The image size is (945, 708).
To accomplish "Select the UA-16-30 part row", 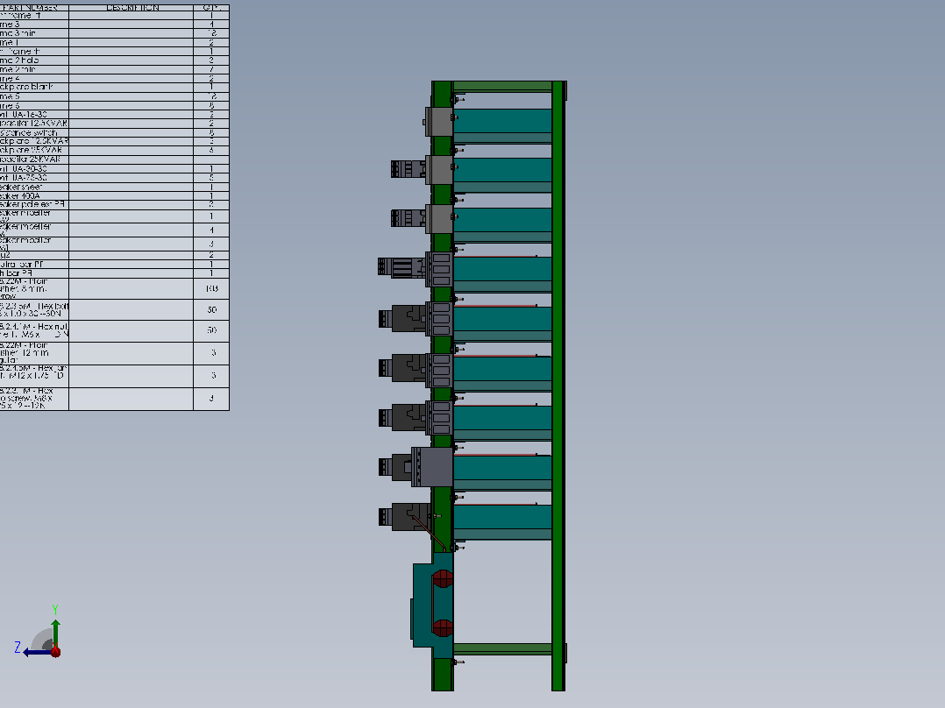I will [115, 115].
